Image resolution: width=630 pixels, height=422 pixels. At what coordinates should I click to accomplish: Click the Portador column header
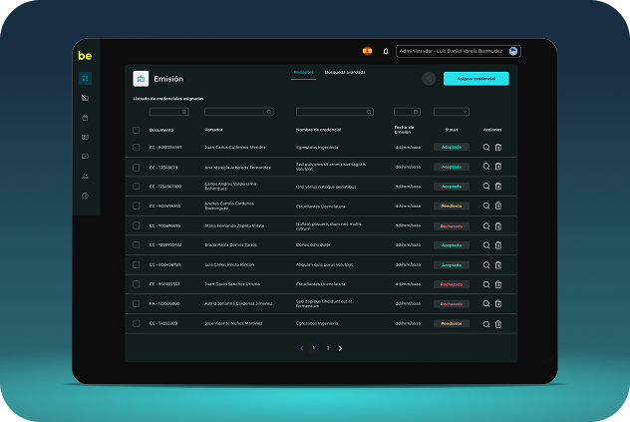tap(213, 130)
